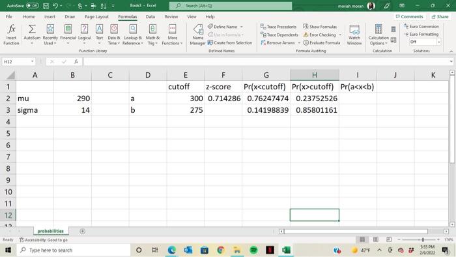Toggle AutoSave switch
This screenshot has height=257, width=456.
pos(33,5)
